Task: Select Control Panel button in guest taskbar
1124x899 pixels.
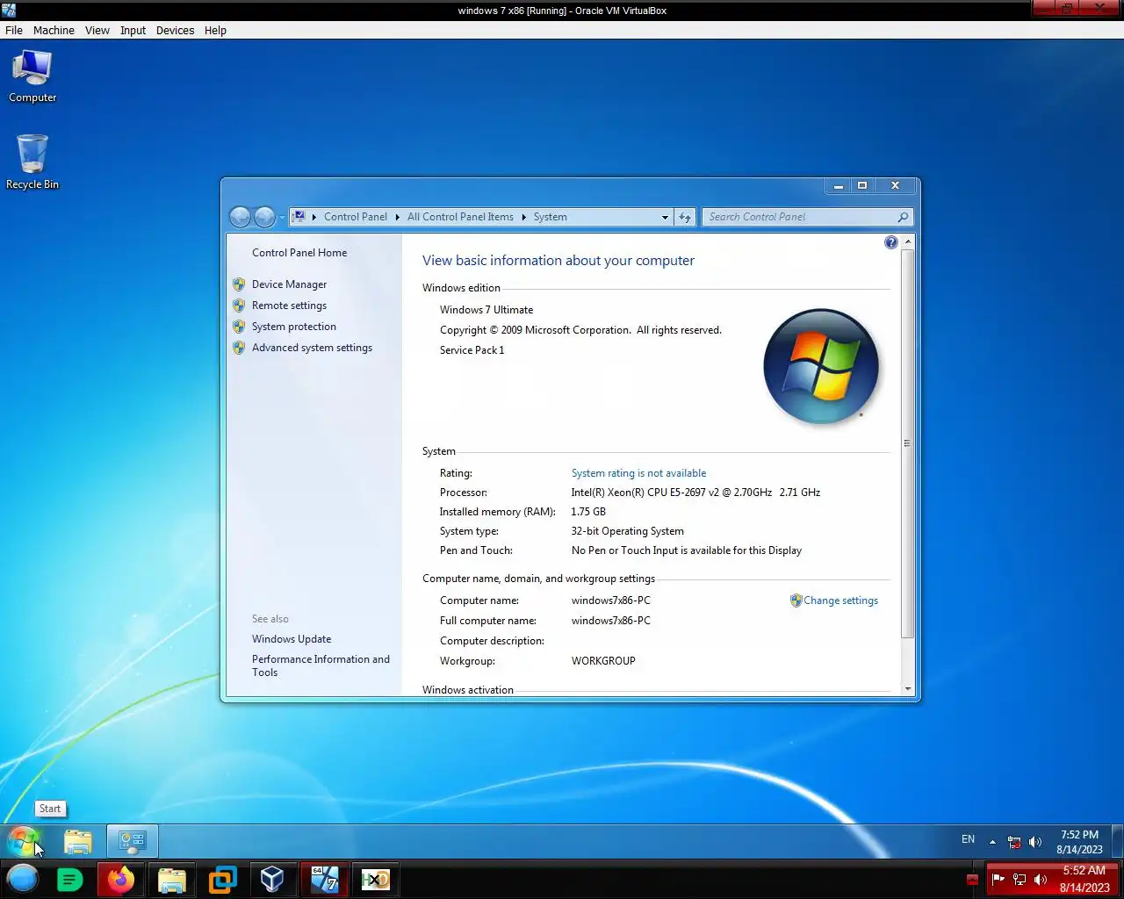Action: pos(133,841)
